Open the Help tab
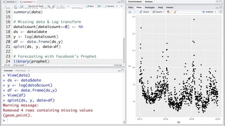This screenshot has height=126, width=225. [x=160, y=7]
